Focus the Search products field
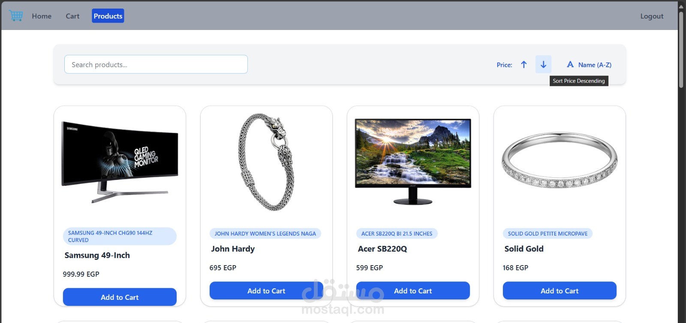 point(156,64)
